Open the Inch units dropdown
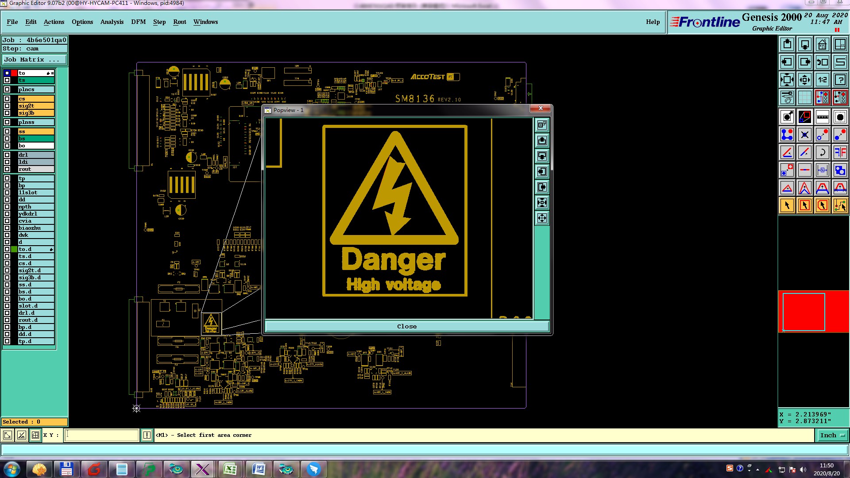 pyautogui.click(x=832, y=436)
